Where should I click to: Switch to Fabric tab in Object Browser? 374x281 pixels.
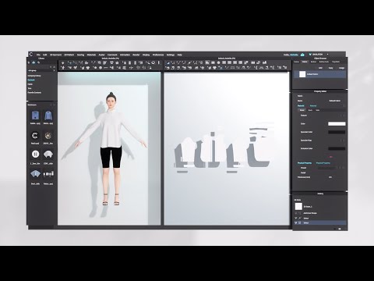coord(305,62)
